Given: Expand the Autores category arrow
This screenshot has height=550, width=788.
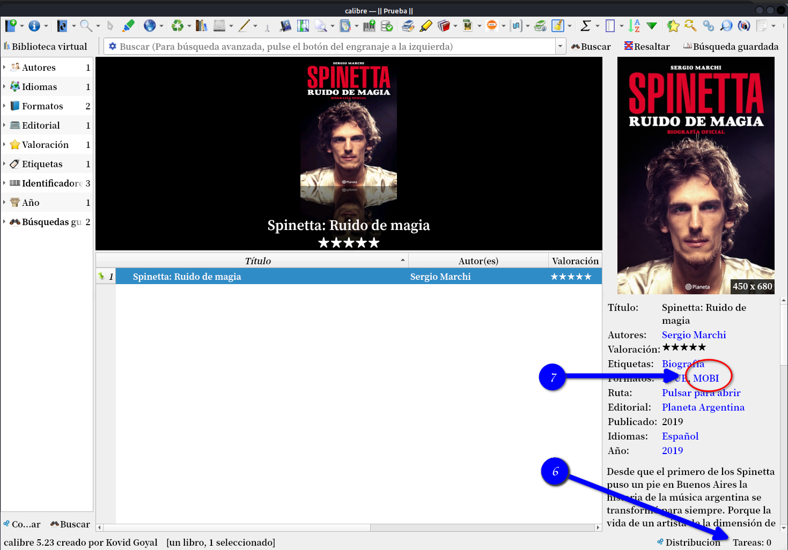Looking at the screenshot, I should [x=4, y=67].
